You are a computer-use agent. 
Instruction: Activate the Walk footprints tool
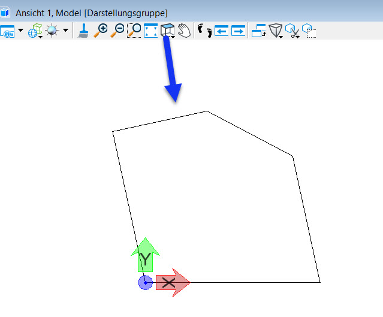point(205,31)
